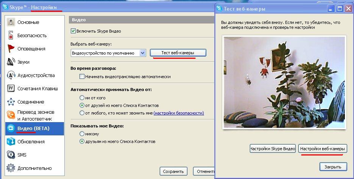Open Соединение settings icon
Screen dimensions: 354x179
pyautogui.click(x=11, y=102)
